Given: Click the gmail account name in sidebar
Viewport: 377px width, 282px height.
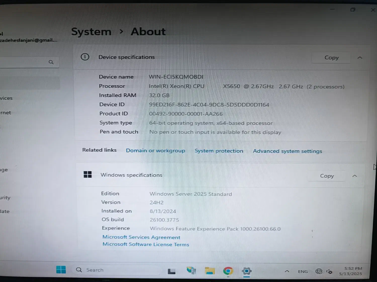Looking at the screenshot, I should (29, 40).
